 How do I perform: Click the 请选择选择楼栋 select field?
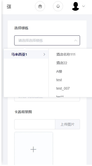pos(47,40)
